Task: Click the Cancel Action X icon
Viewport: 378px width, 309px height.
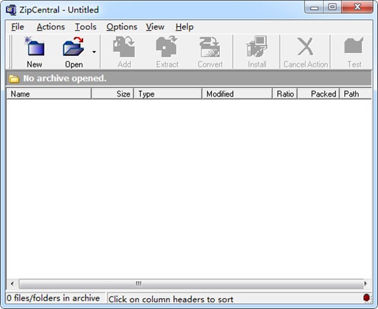Action: point(305,46)
